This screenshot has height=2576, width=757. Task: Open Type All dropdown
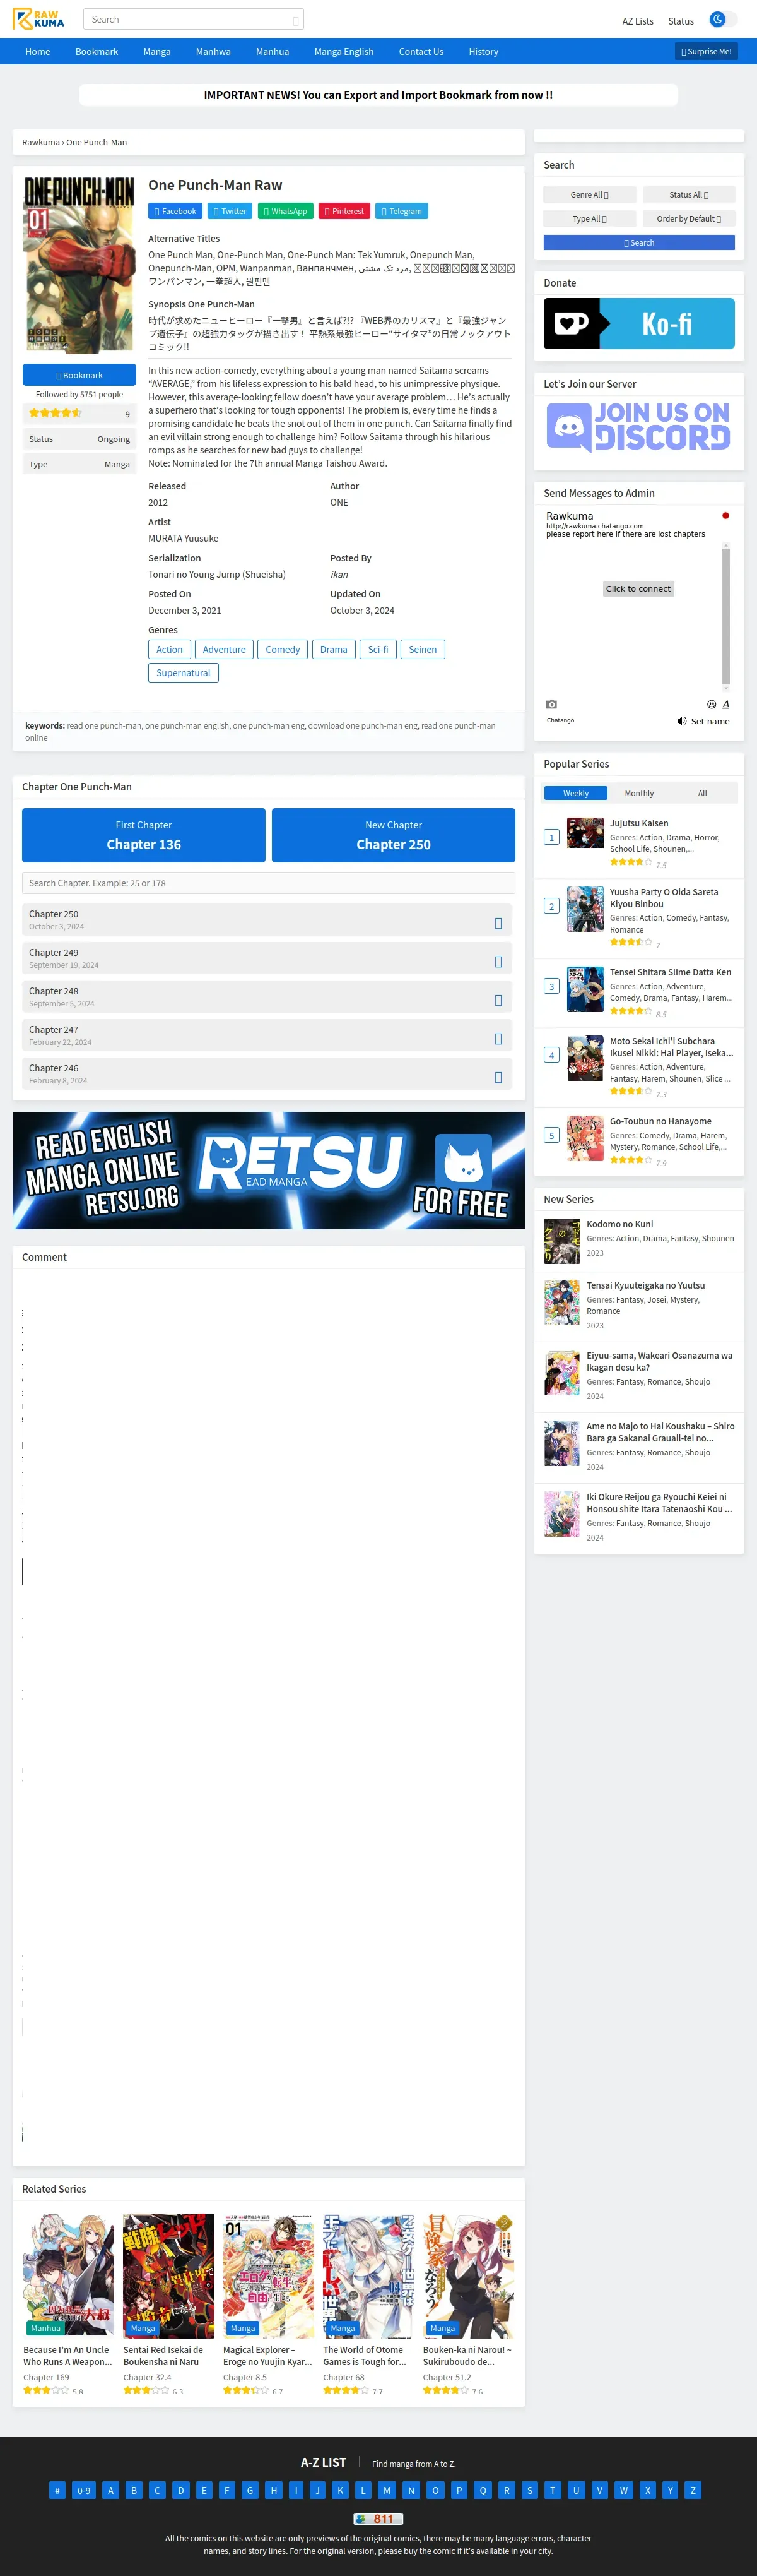pyautogui.click(x=589, y=219)
